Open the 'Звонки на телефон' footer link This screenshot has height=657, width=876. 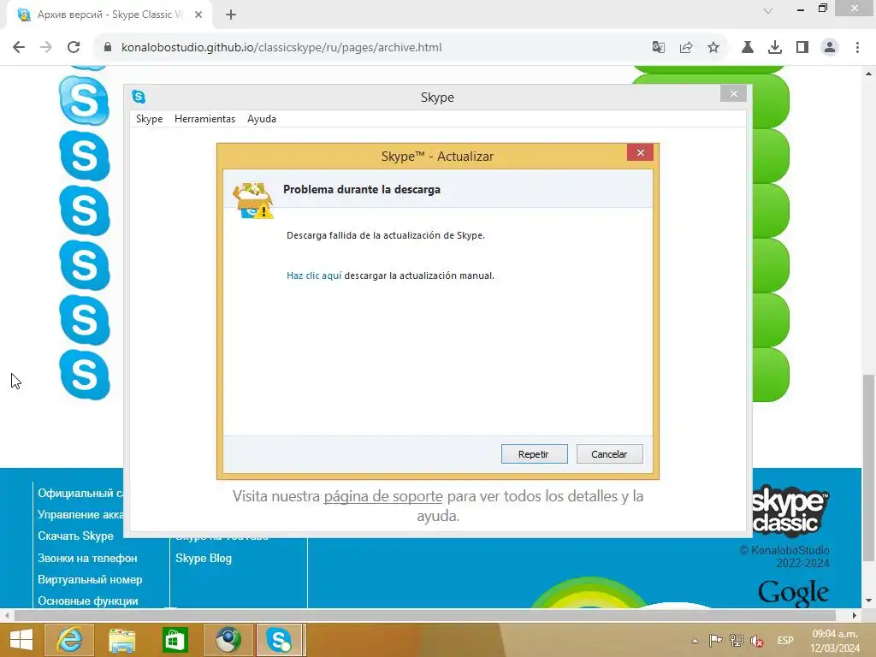click(87, 558)
